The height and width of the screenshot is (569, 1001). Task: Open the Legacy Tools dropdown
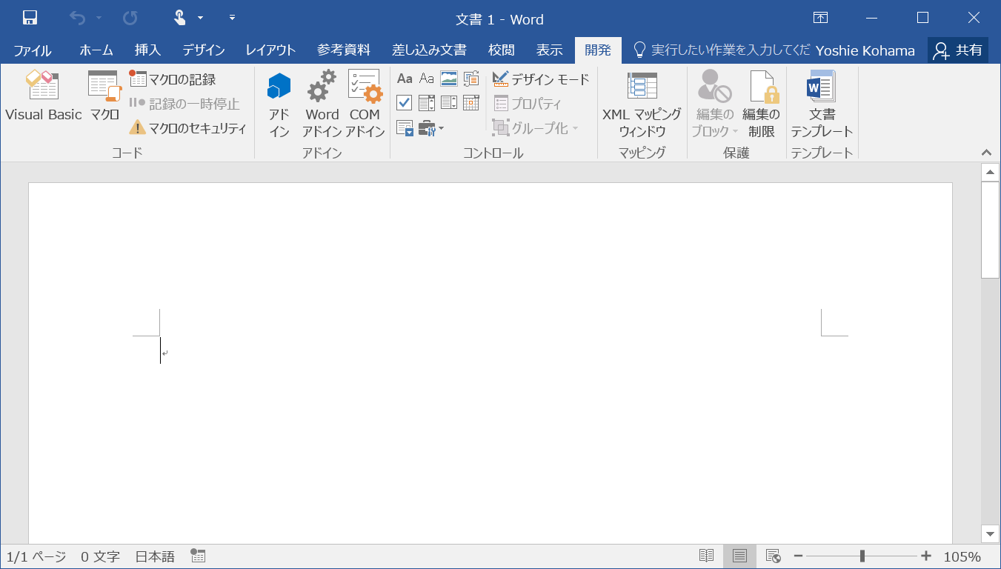tap(430, 128)
